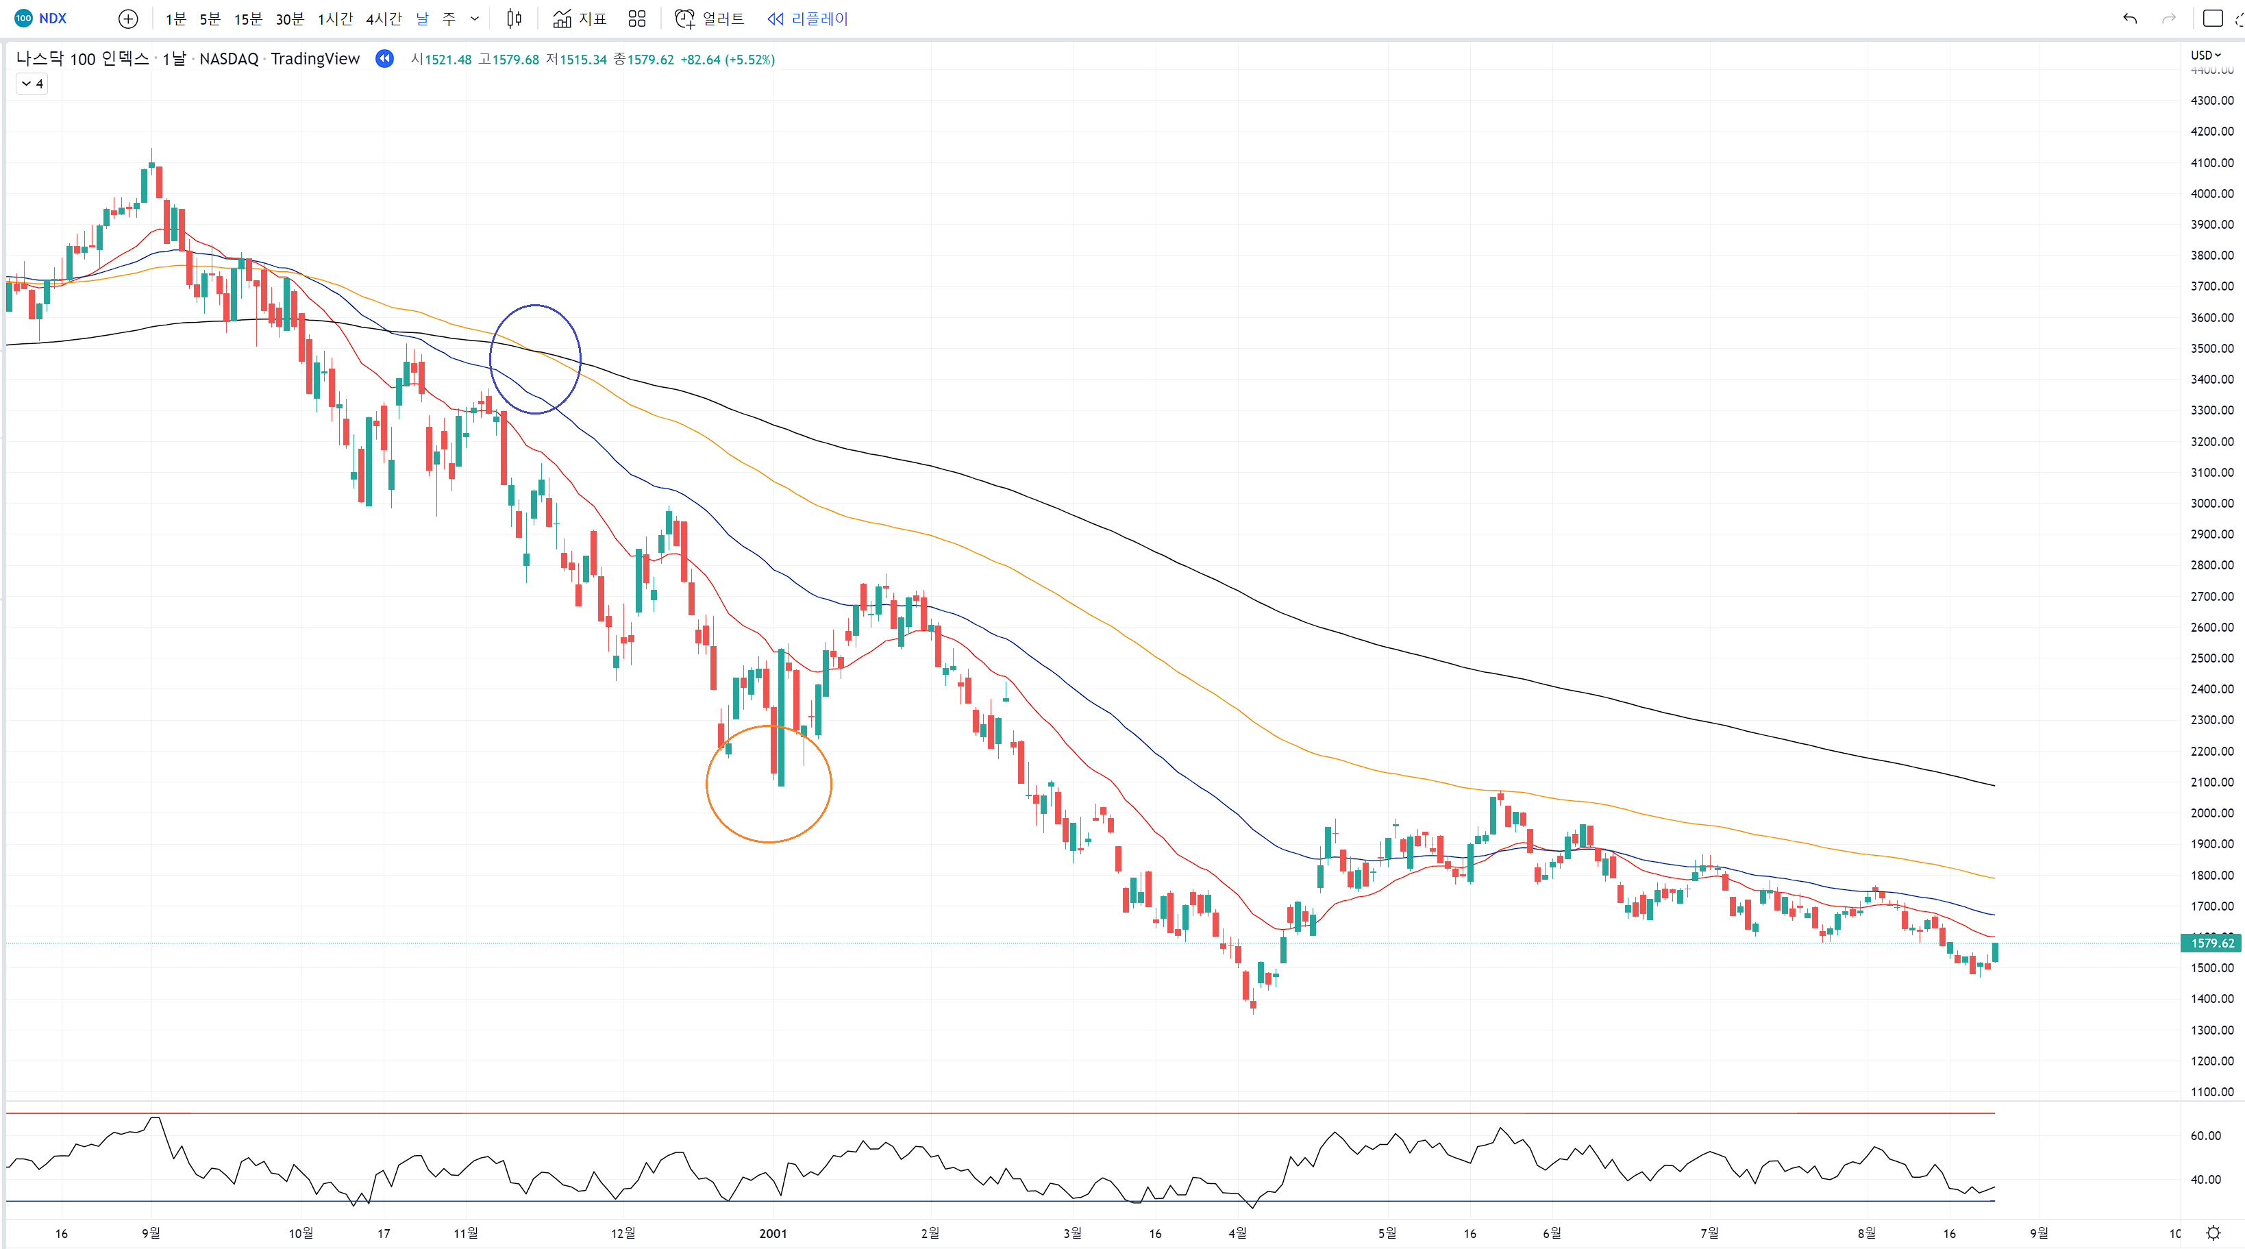Toggle bar replay mode (리플레이)

[807, 18]
